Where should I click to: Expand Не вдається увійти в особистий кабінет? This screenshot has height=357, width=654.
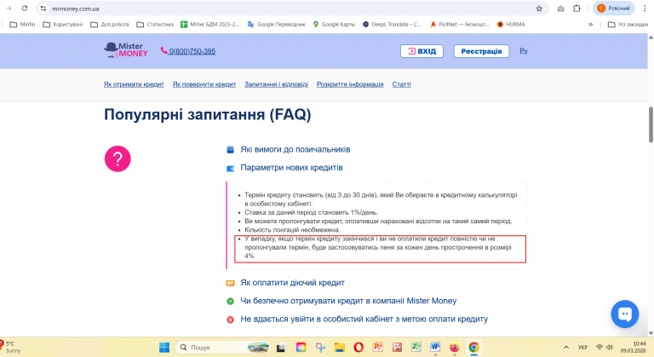[x=364, y=319]
